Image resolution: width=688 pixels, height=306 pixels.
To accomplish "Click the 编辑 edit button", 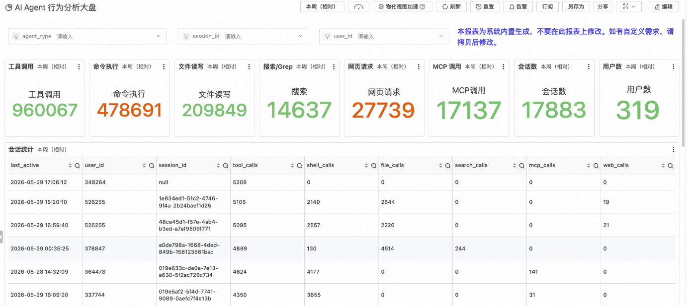I will click(x=664, y=6).
